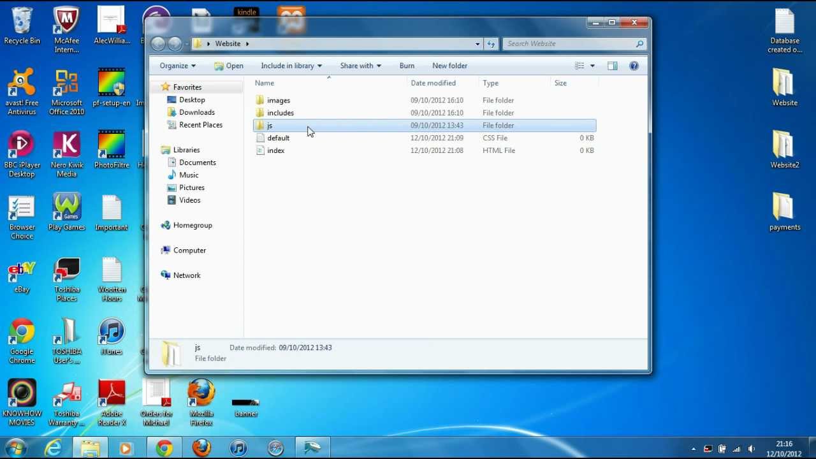Sort by Name column header
This screenshot has height=459, width=816.
(329, 83)
